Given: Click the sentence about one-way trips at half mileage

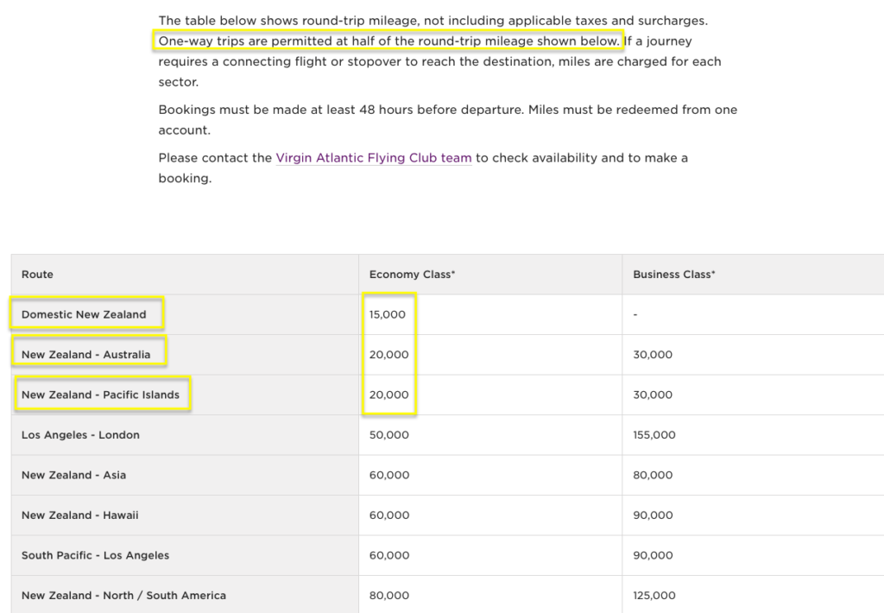Looking at the screenshot, I should point(388,41).
